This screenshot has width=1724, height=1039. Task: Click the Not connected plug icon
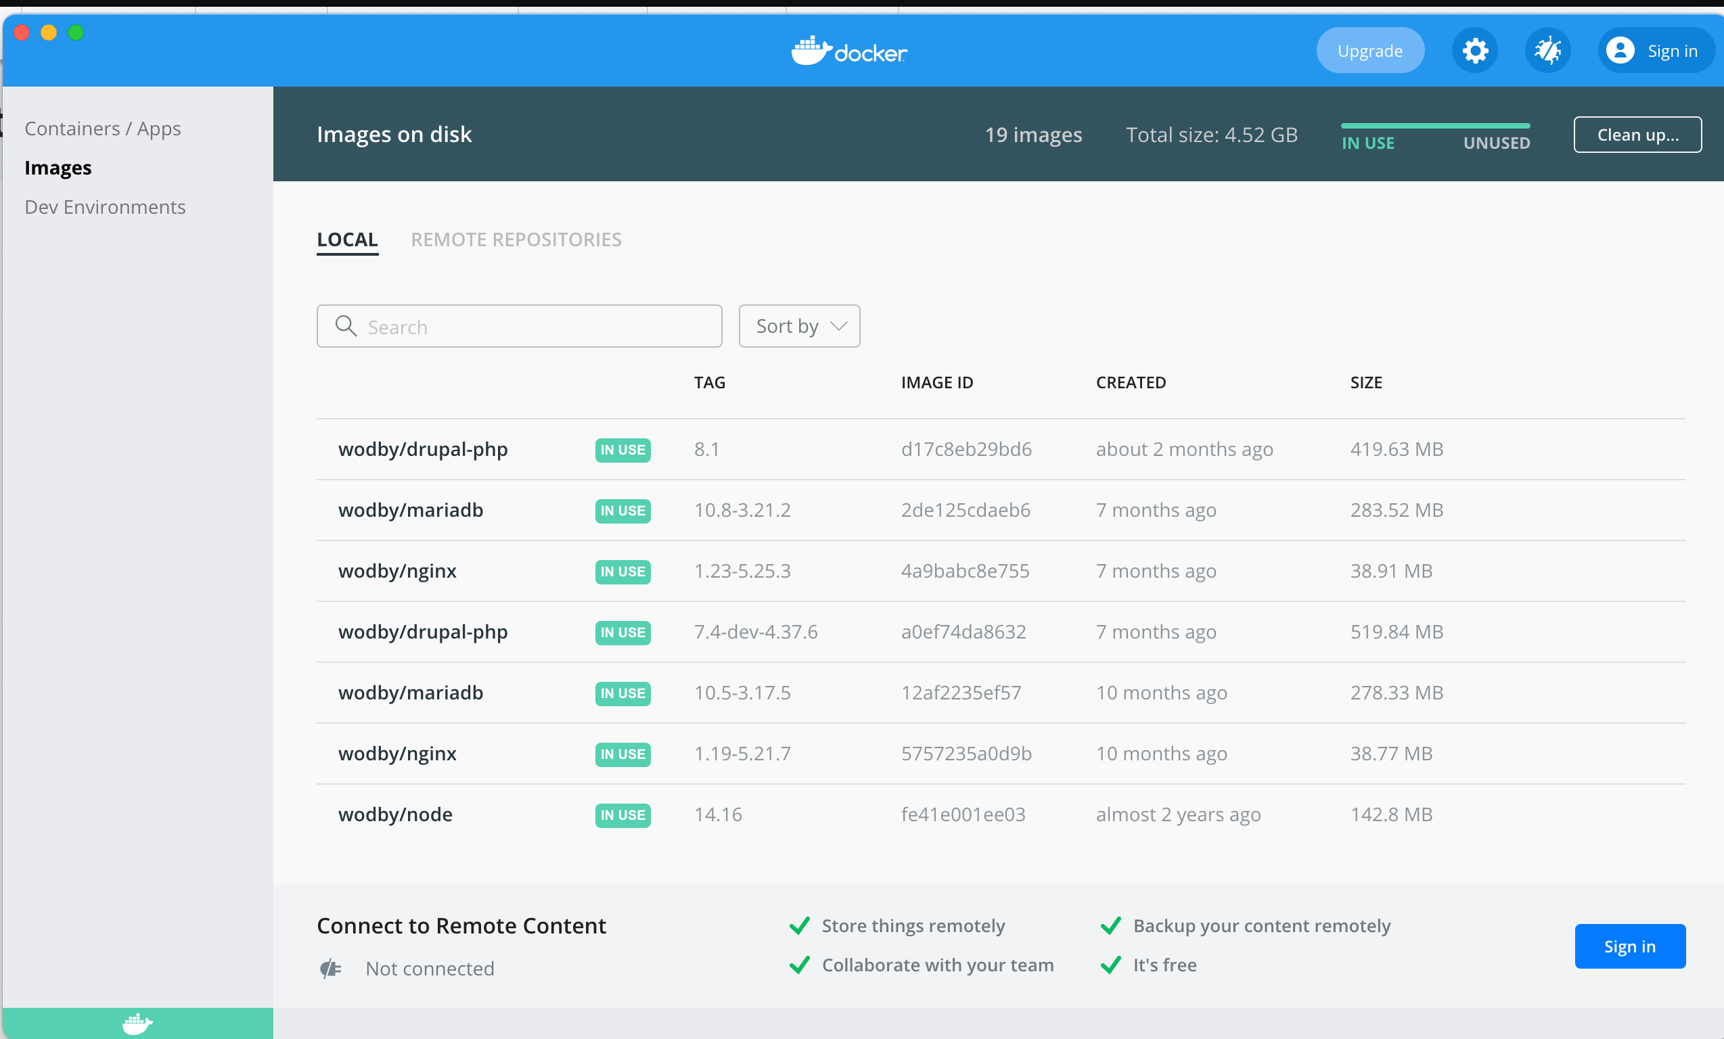coord(331,969)
